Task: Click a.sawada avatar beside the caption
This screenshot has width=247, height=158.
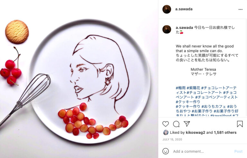Action: [x=167, y=29]
